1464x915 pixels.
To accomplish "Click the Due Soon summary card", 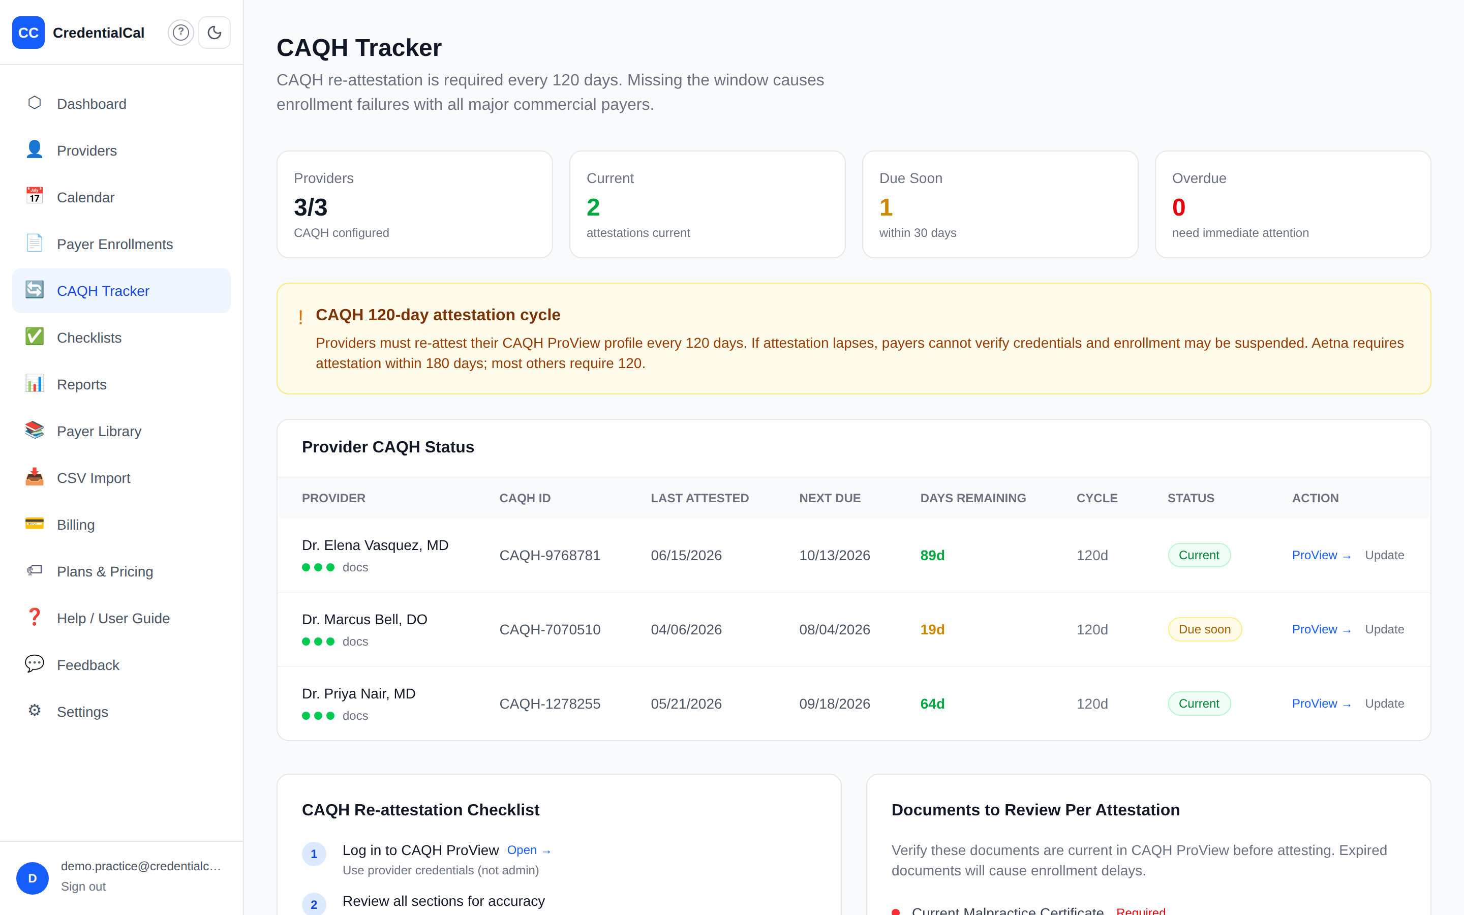I will coord(1000,204).
